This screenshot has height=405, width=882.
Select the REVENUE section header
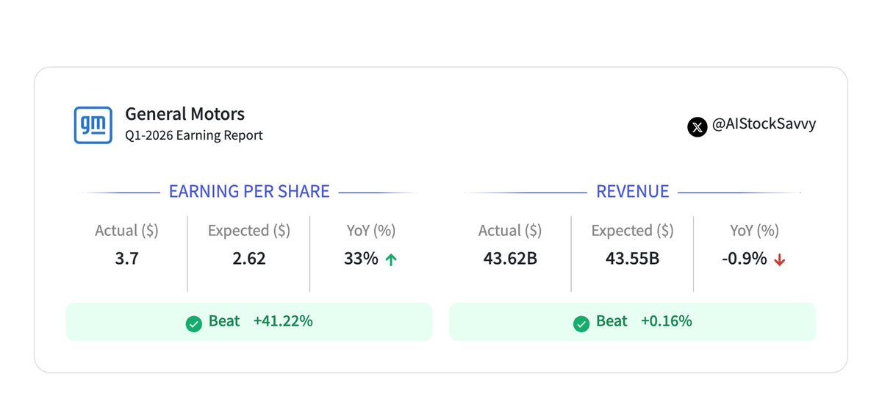tap(632, 192)
